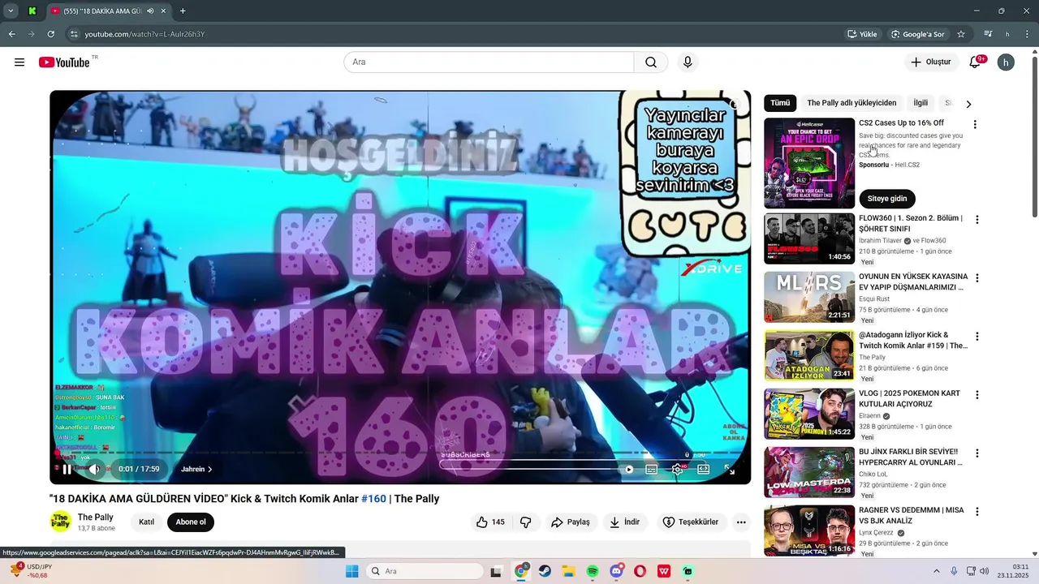This screenshot has width=1039, height=584.
Task: Open FLOW360 Şöhret Sınıfı video thumbnail
Action: click(x=808, y=238)
